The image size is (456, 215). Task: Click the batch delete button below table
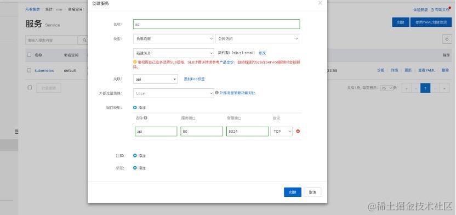click(x=49, y=88)
